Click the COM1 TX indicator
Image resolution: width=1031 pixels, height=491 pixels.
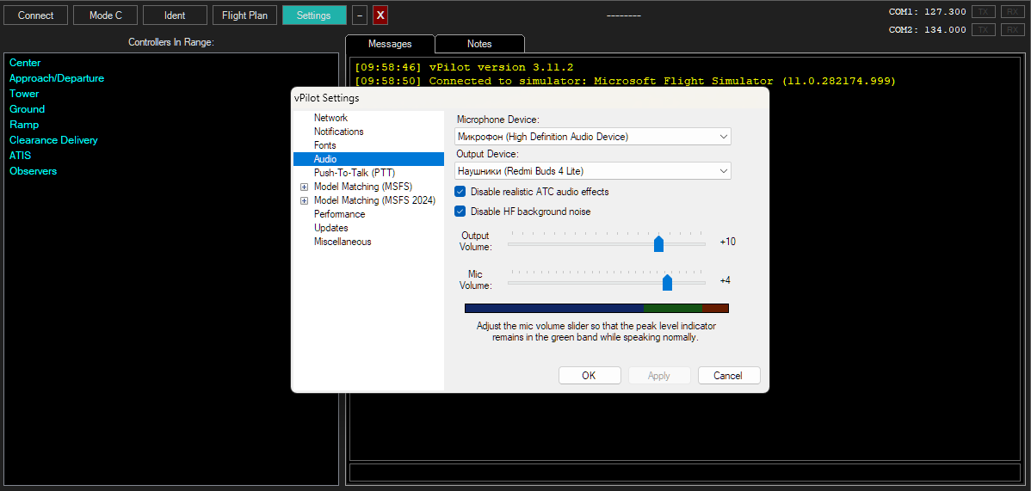click(984, 12)
